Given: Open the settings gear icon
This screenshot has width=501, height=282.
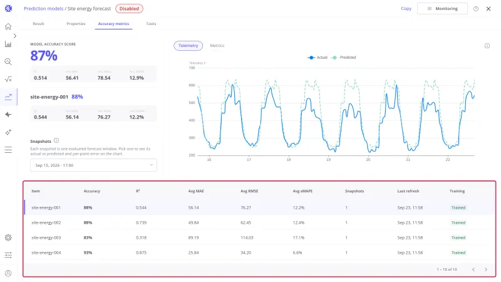Looking at the screenshot, I should (8, 238).
